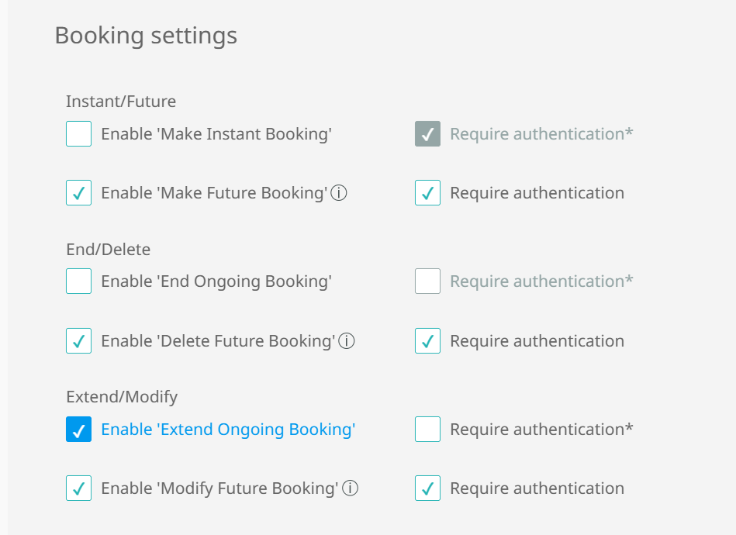Toggle Require authentication for Modify Future Booking
The image size is (736, 535).
[x=427, y=488]
